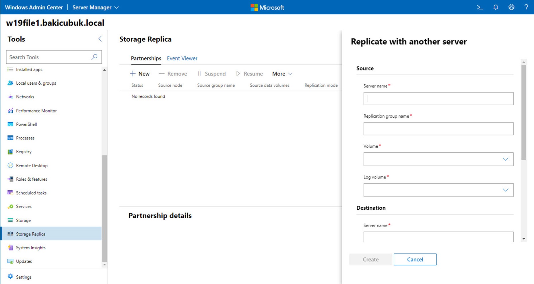Focus the Destination Server name field
The height and width of the screenshot is (284, 534).
438,237
